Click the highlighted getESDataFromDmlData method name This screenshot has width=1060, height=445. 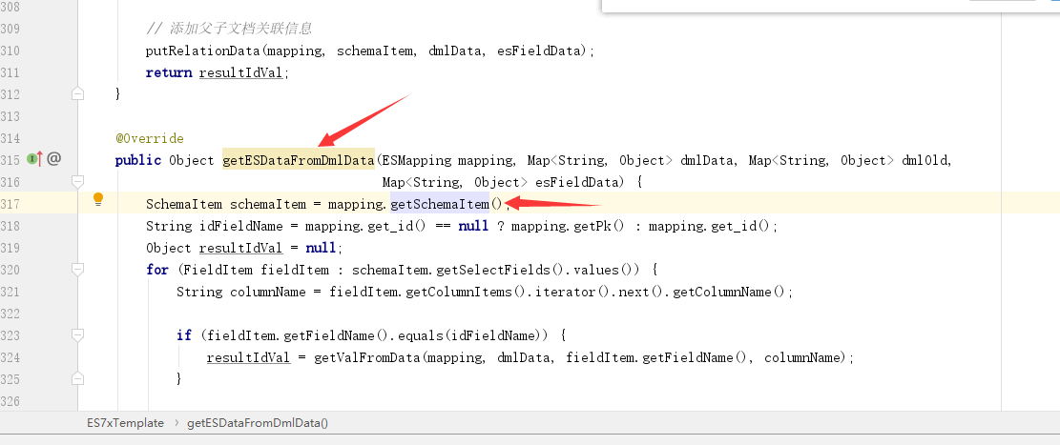tap(298, 160)
